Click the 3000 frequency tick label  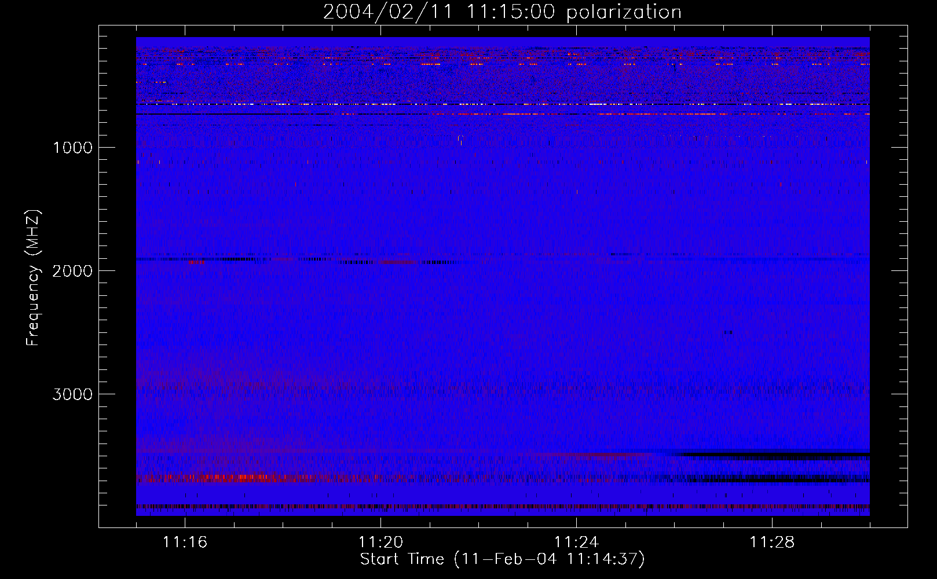tap(72, 394)
